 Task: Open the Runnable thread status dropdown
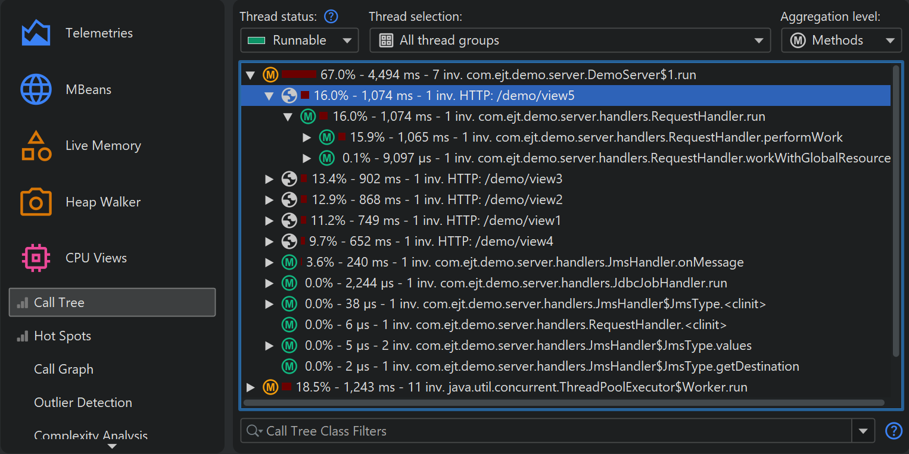coord(299,40)
